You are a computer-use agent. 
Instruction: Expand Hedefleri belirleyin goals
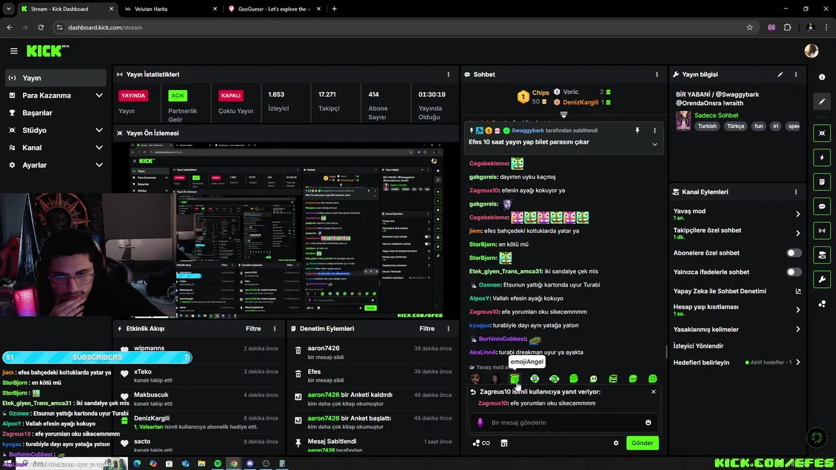pyautogui.click(x=797, y=362)
